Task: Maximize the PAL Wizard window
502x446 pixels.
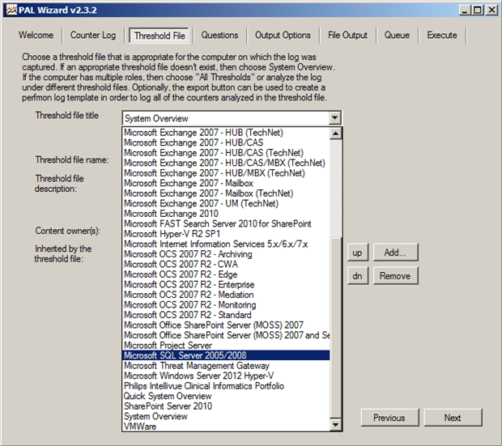Action: (x=478, y=11)
